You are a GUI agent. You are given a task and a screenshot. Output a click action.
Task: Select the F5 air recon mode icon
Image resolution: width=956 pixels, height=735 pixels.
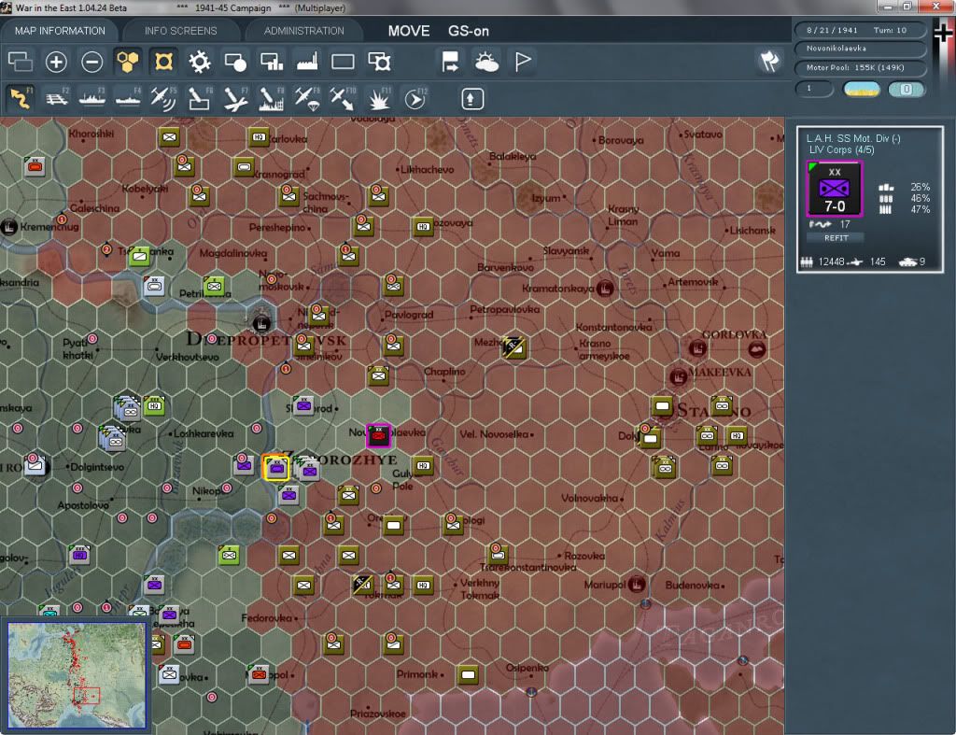pyautogui.click(x=163, y=98)
